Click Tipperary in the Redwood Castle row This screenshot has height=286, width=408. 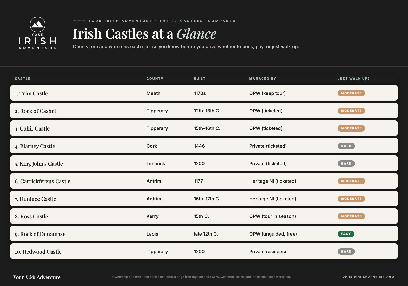tap(157, 252)
